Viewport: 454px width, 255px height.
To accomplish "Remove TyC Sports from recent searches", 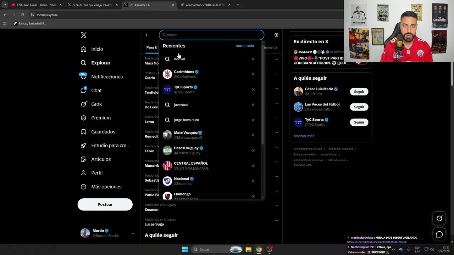I will point(253,89).
